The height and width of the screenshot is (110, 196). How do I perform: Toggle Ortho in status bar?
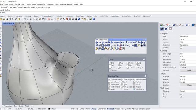(82, 109)
